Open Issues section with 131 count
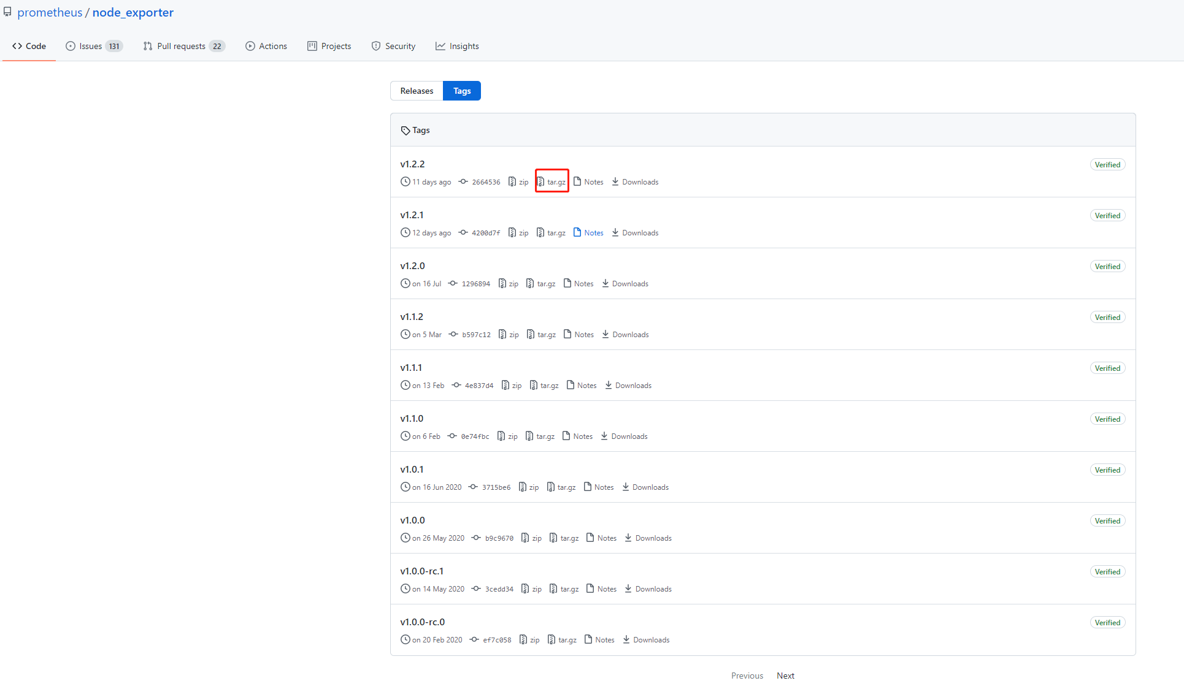Screen dimensions: 1184x697 93,45
